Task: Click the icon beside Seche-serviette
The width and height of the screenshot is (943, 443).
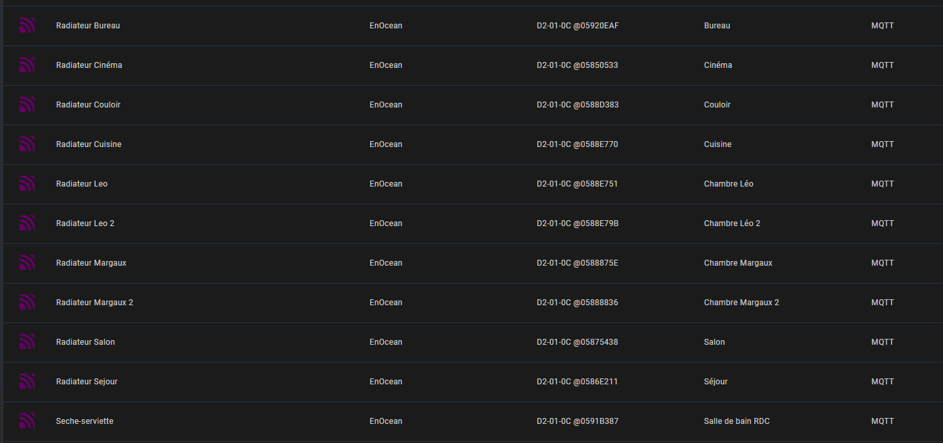Action: coord(26,421)
